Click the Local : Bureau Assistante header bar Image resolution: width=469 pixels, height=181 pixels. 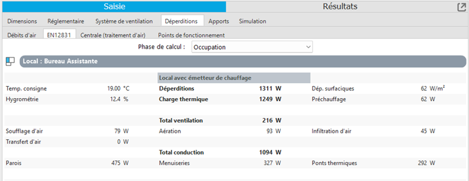tap(243, 61)
